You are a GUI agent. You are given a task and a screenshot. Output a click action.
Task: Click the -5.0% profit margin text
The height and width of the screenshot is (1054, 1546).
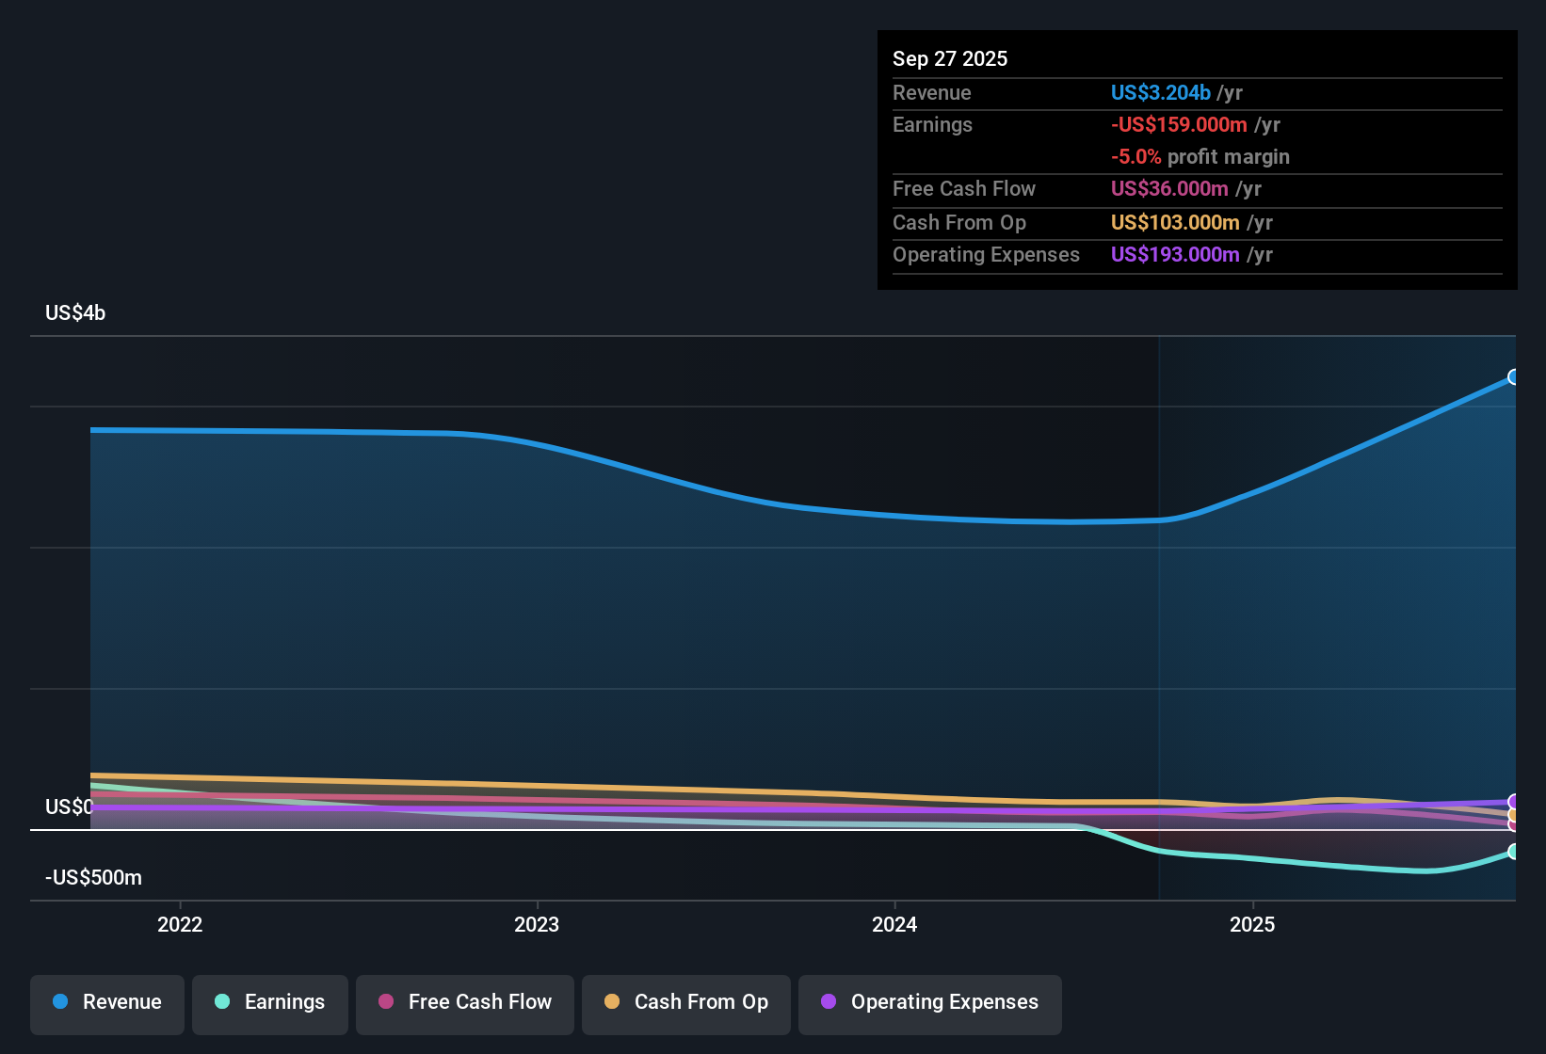pos(1200,157)
